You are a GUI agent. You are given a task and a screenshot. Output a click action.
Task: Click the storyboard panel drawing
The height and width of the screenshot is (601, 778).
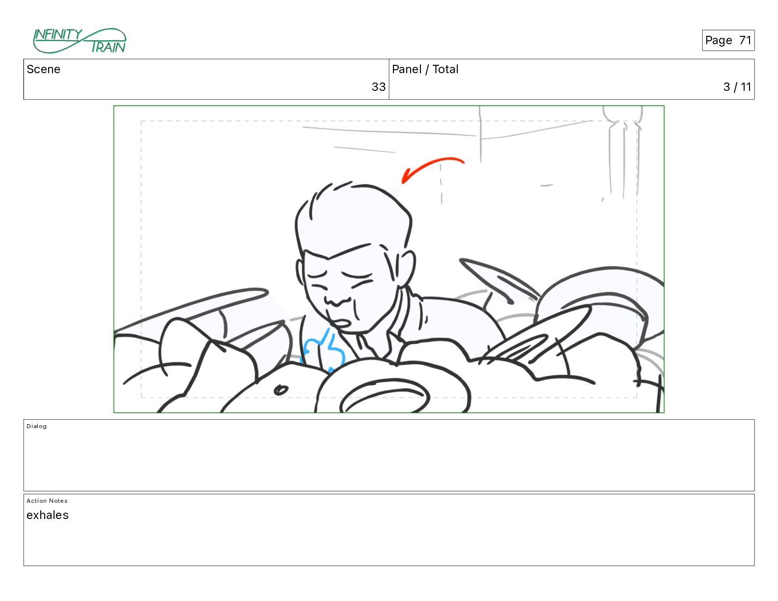[x=389, y=259]
